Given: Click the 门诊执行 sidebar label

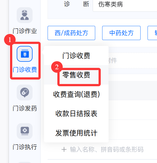Looking at the screenshot, I should (25, 147).
